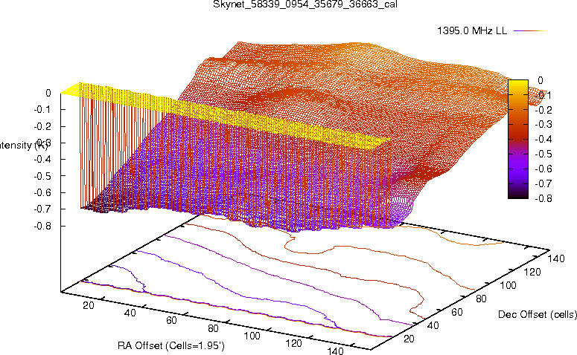The width and height of the screenshot is (577, 355).
Task: Click the -0.2 label beside the color bar
Action: [543, 110]
